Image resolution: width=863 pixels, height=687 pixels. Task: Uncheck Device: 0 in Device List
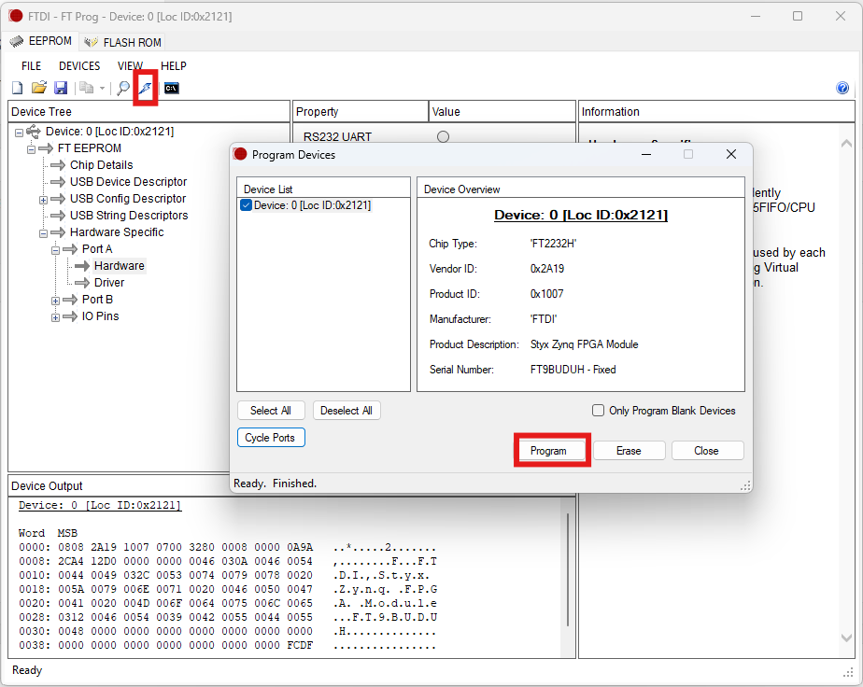click(x=247, y=205)
